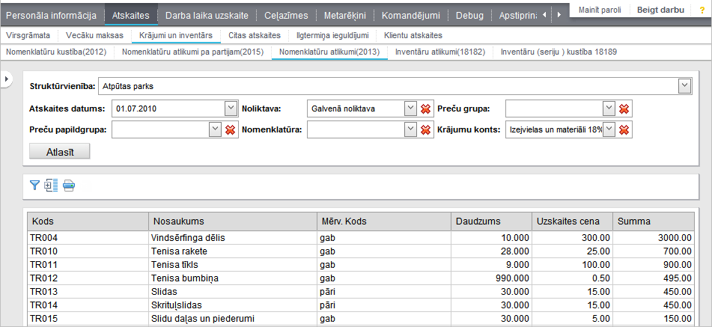Expand the collapsed left side panel

[6, 79]
